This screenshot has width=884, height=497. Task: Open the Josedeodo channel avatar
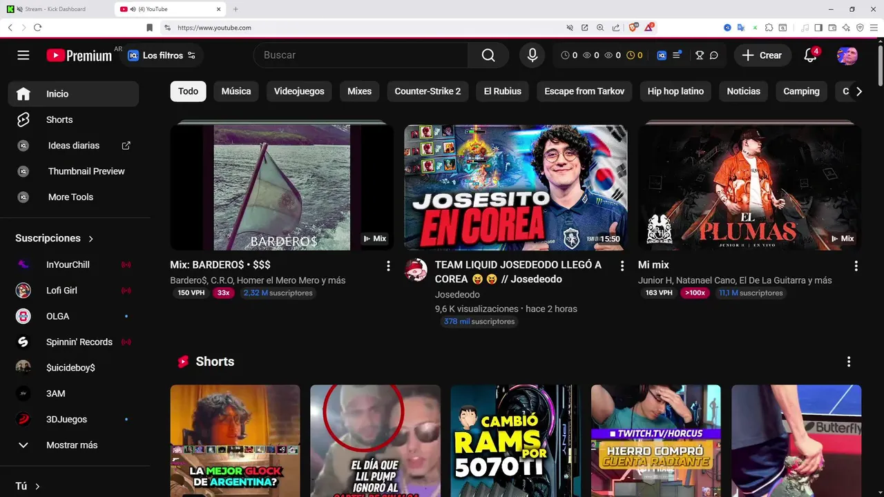[416, 270]
